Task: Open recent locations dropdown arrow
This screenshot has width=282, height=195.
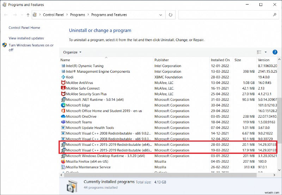Action: [x=22, y=15]
